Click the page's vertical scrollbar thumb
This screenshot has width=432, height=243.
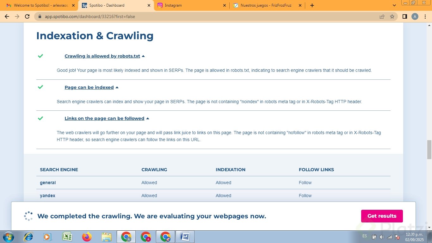[429, 150]
